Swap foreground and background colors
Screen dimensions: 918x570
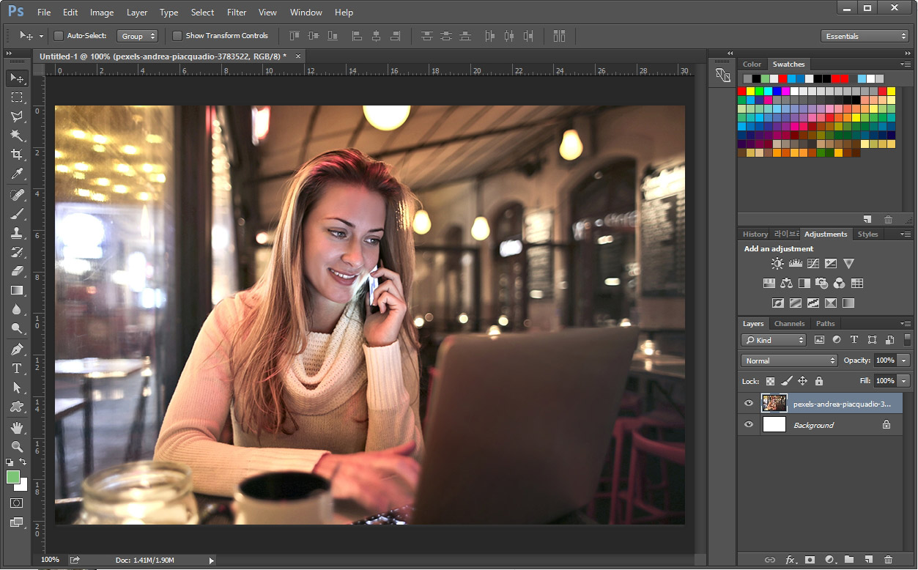23,462
